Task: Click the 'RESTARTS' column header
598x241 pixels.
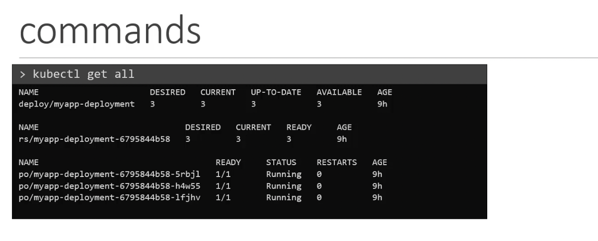Action: 337,162
